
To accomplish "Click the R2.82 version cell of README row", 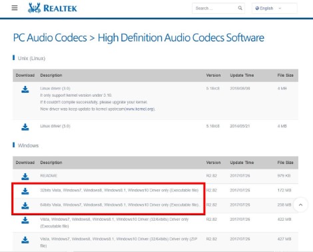I will 211,175.
